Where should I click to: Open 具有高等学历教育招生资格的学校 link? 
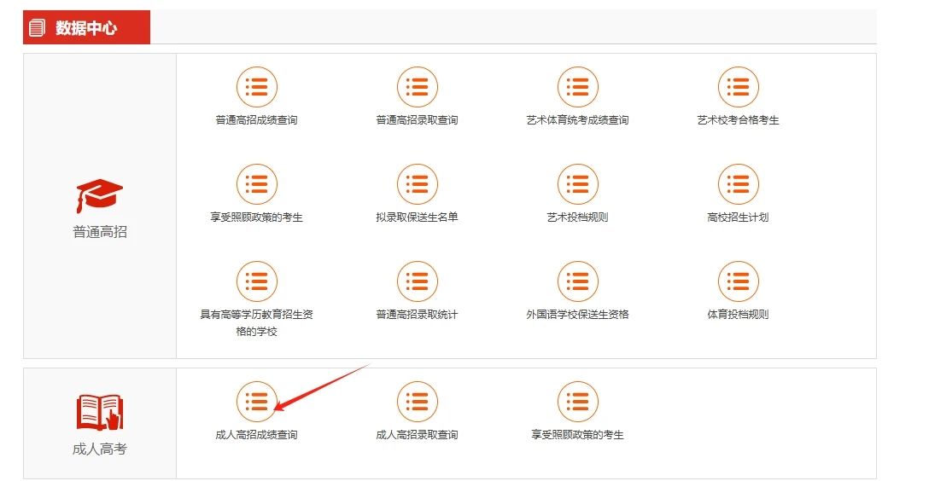click(x=257, y=322)
